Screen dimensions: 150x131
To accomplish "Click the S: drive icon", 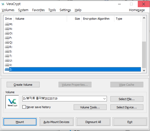I will pyautogui.click(x=7, y=51).
